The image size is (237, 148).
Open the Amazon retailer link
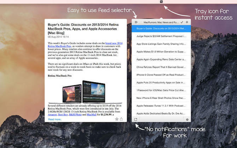(52, 115)
